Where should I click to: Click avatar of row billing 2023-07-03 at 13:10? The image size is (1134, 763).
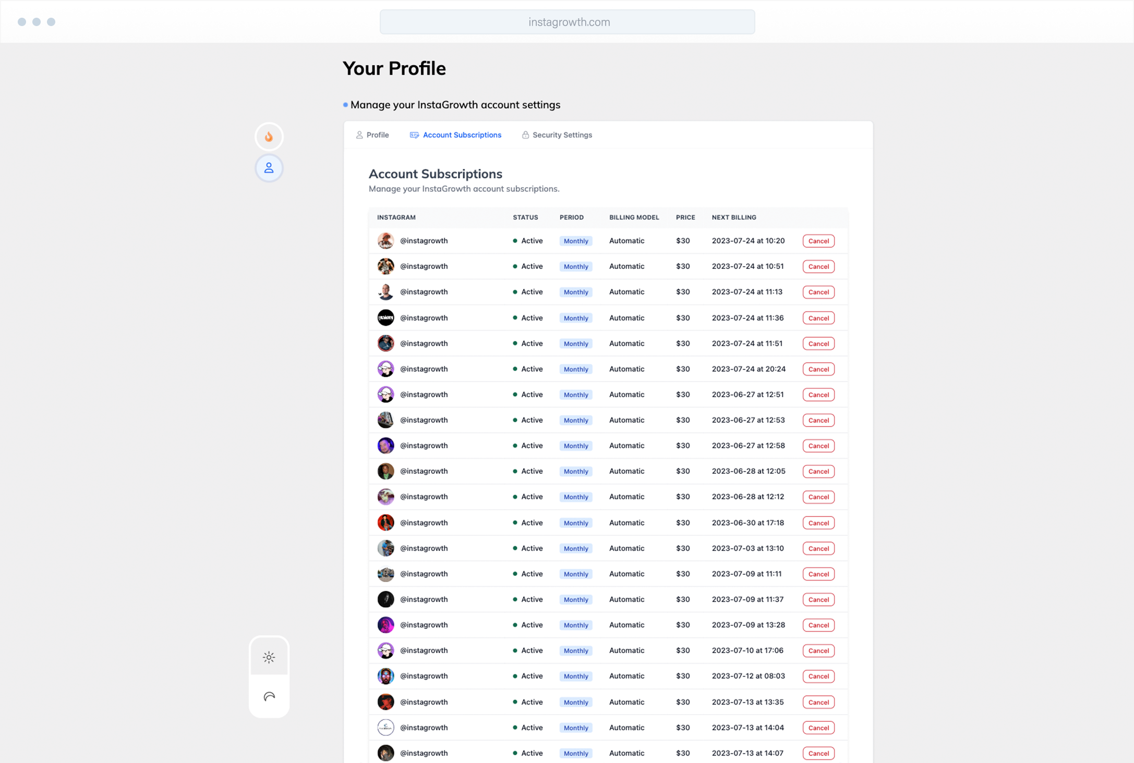(385, 548)
